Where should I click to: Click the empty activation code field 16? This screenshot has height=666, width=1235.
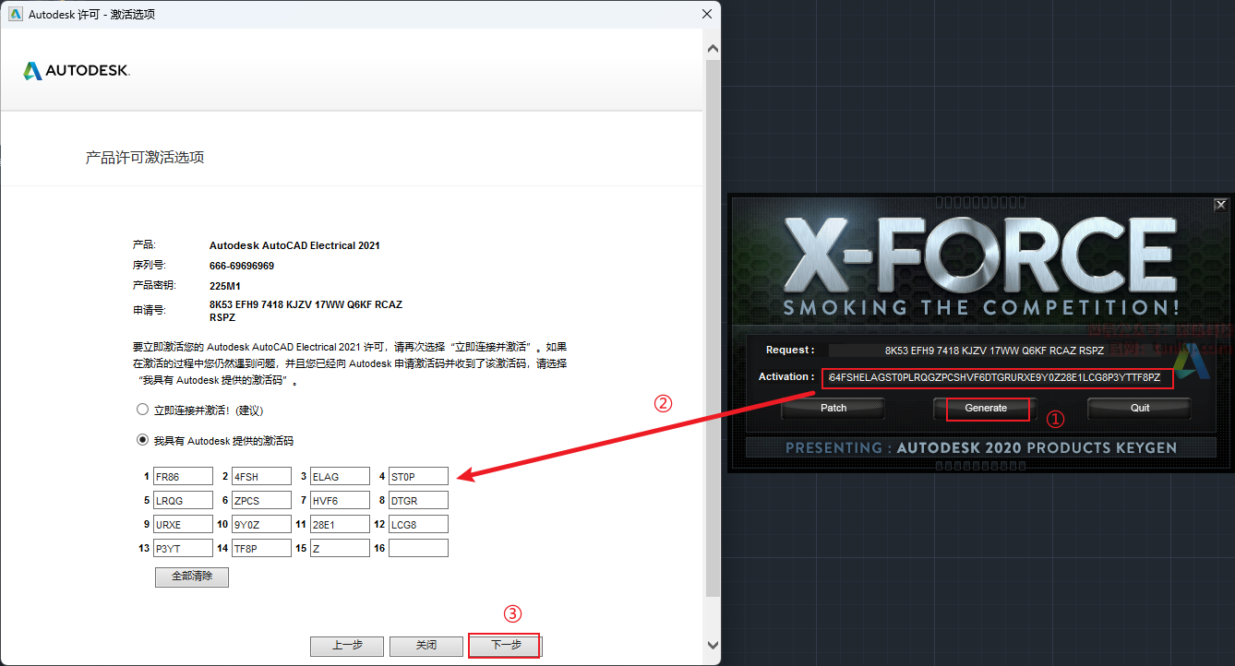pos(418,548)
